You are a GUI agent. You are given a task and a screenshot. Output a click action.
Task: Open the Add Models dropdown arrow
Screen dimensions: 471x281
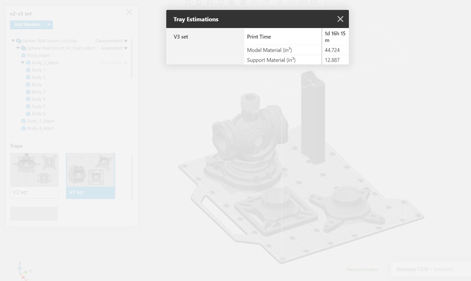49,25
